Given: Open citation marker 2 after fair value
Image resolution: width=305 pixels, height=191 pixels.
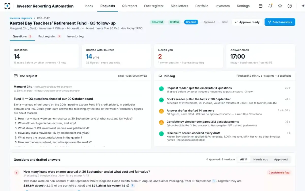Looking at the screenshot, I should coord(132,186).
